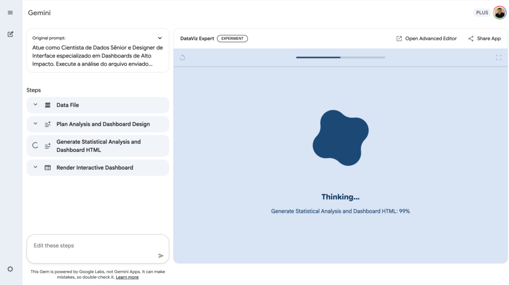This screenshot has width=509, height=285.
Task: Expand the Original prompt text
Action: coord(160,38)
